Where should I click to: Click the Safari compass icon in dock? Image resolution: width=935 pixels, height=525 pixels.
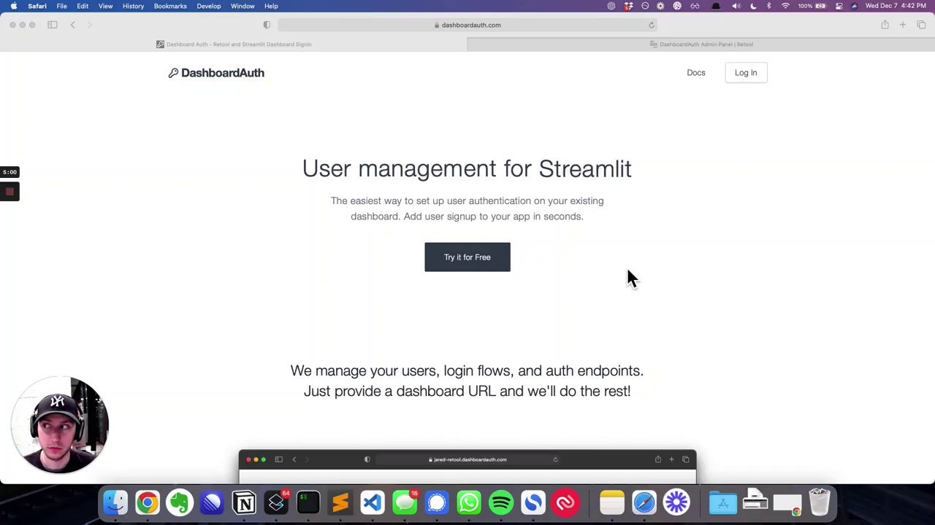(x=644, y=502)
